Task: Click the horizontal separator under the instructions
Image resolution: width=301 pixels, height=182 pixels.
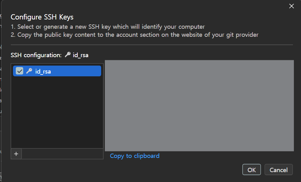Action: 152,45
